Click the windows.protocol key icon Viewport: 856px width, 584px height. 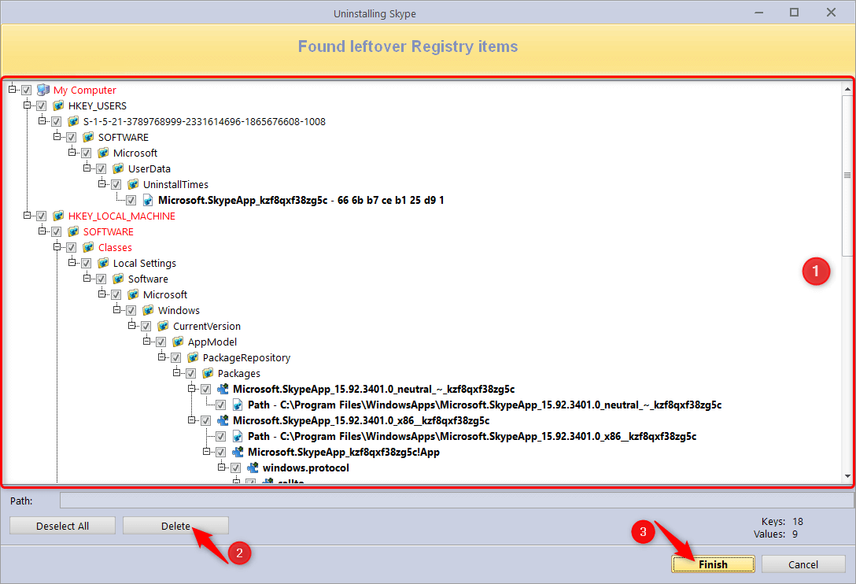[253, 468]
